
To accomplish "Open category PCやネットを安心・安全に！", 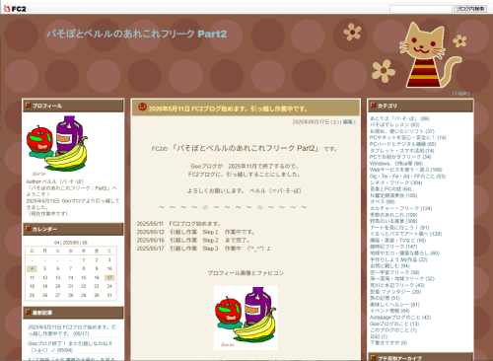I will tap(407, 138).
